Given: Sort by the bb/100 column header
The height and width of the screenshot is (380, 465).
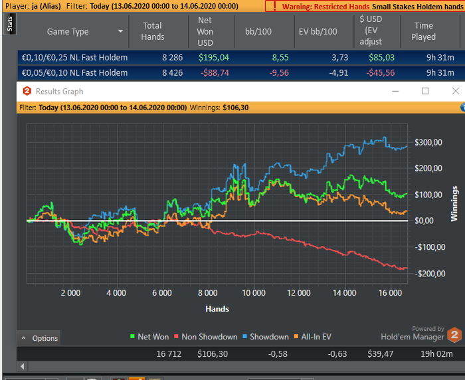Looking at the screenshot, I should point(258,31).
